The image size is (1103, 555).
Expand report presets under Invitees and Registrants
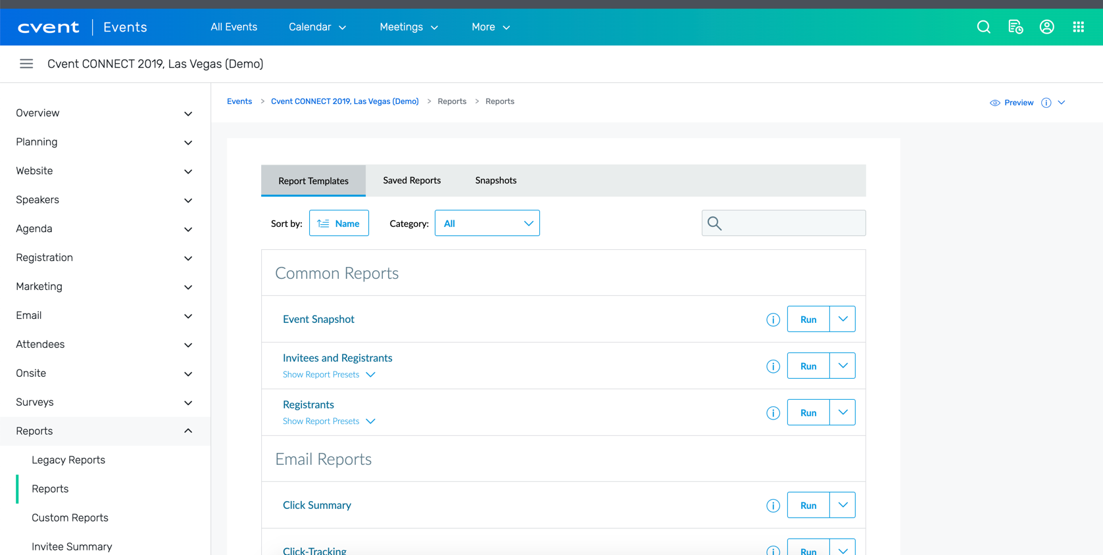pos(329,374)
